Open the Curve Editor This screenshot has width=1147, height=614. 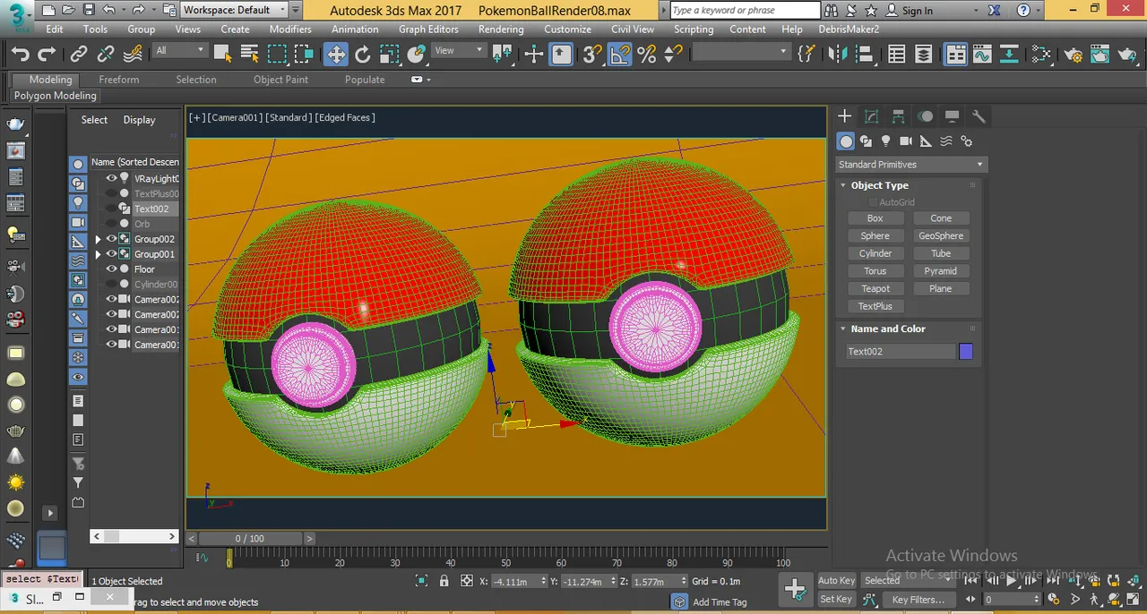tap(982, 55)
